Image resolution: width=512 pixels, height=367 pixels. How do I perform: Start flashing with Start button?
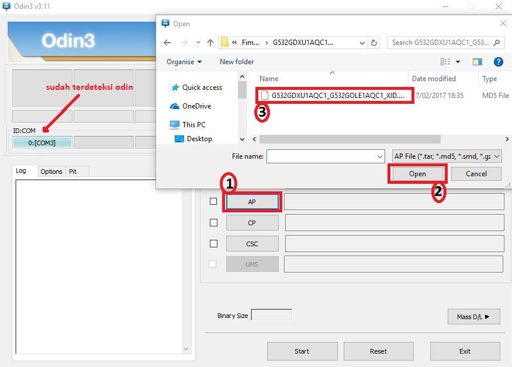302,351
